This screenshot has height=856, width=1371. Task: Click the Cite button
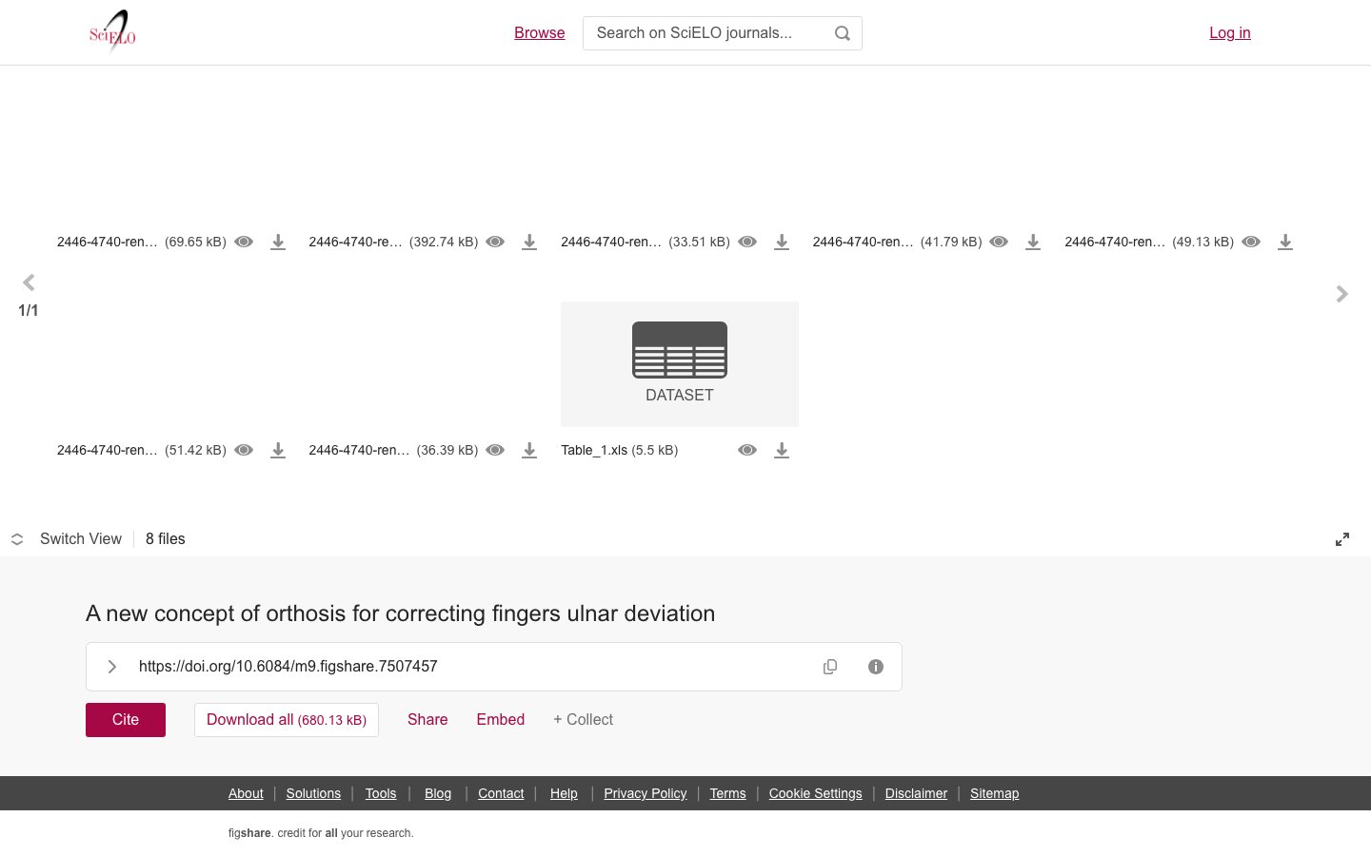[x=126, y=720]
